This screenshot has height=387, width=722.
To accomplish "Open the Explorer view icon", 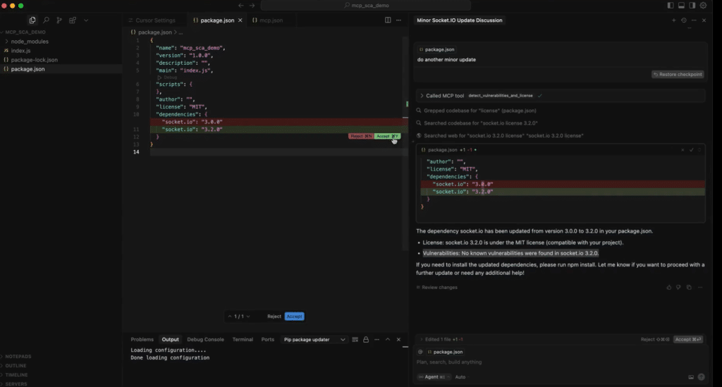I will pos(32,20).
